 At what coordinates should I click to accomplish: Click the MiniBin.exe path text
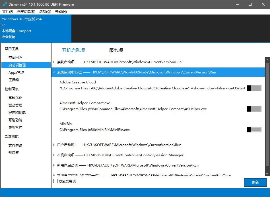[94, 130]
